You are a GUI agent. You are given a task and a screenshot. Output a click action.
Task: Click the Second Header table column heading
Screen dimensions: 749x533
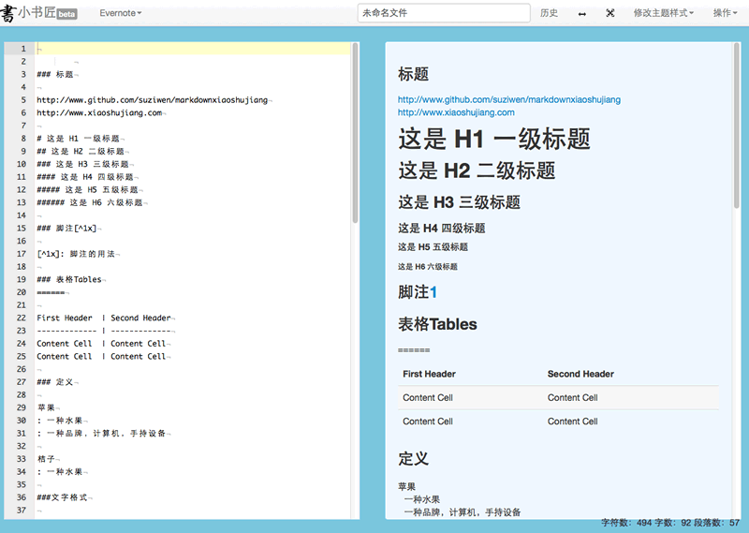[x=580, y=374]
